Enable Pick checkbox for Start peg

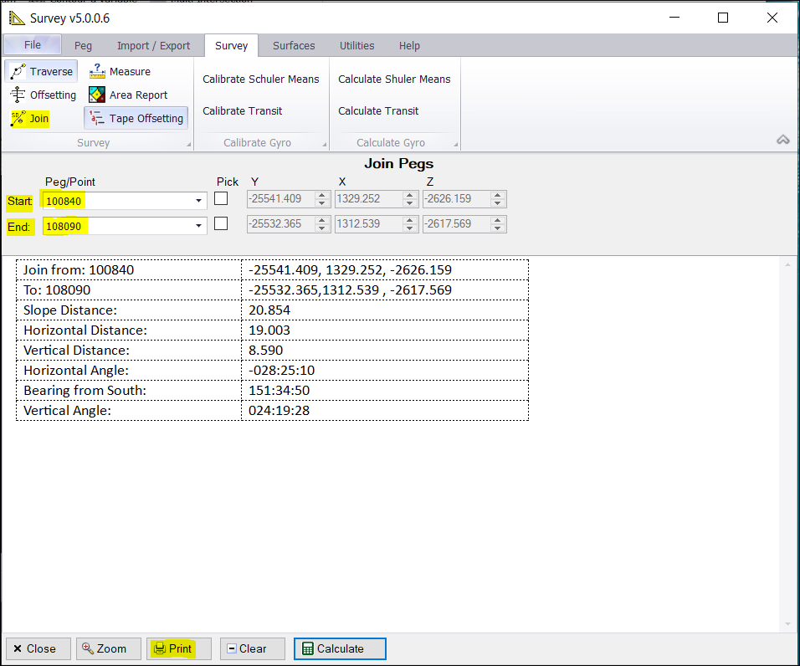pos(221,199)
